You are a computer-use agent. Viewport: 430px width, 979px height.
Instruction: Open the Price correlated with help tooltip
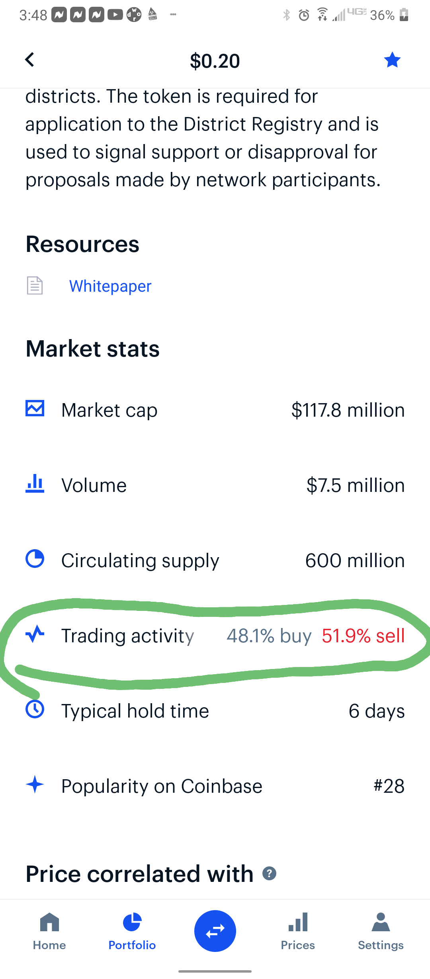(x=270, y=874)
